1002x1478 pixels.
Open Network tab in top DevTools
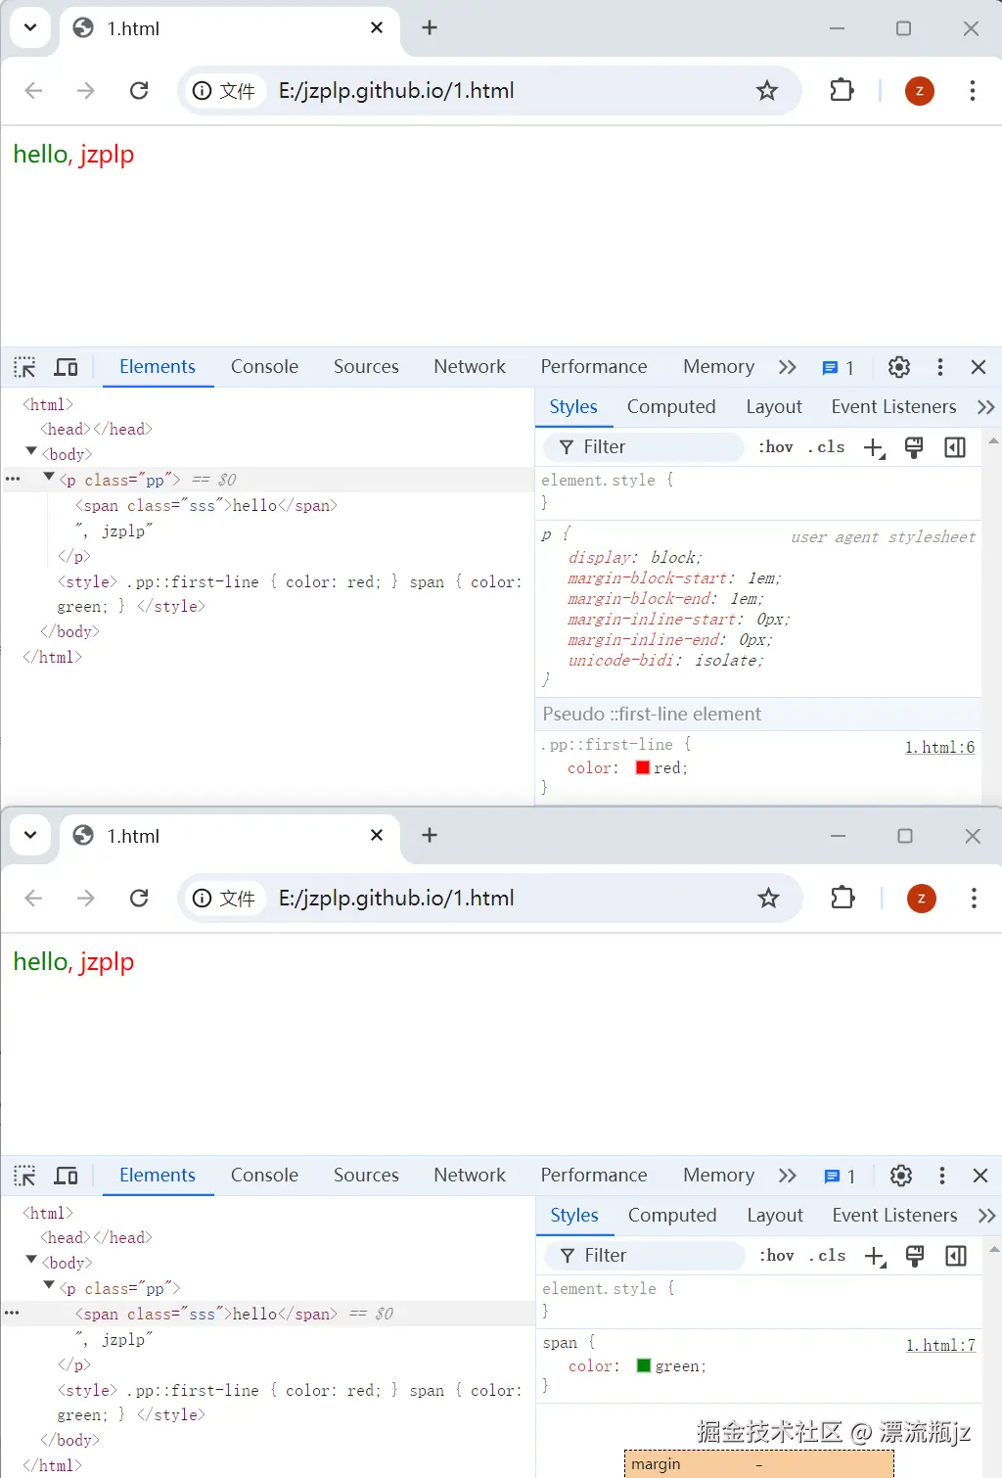(470, 367)
